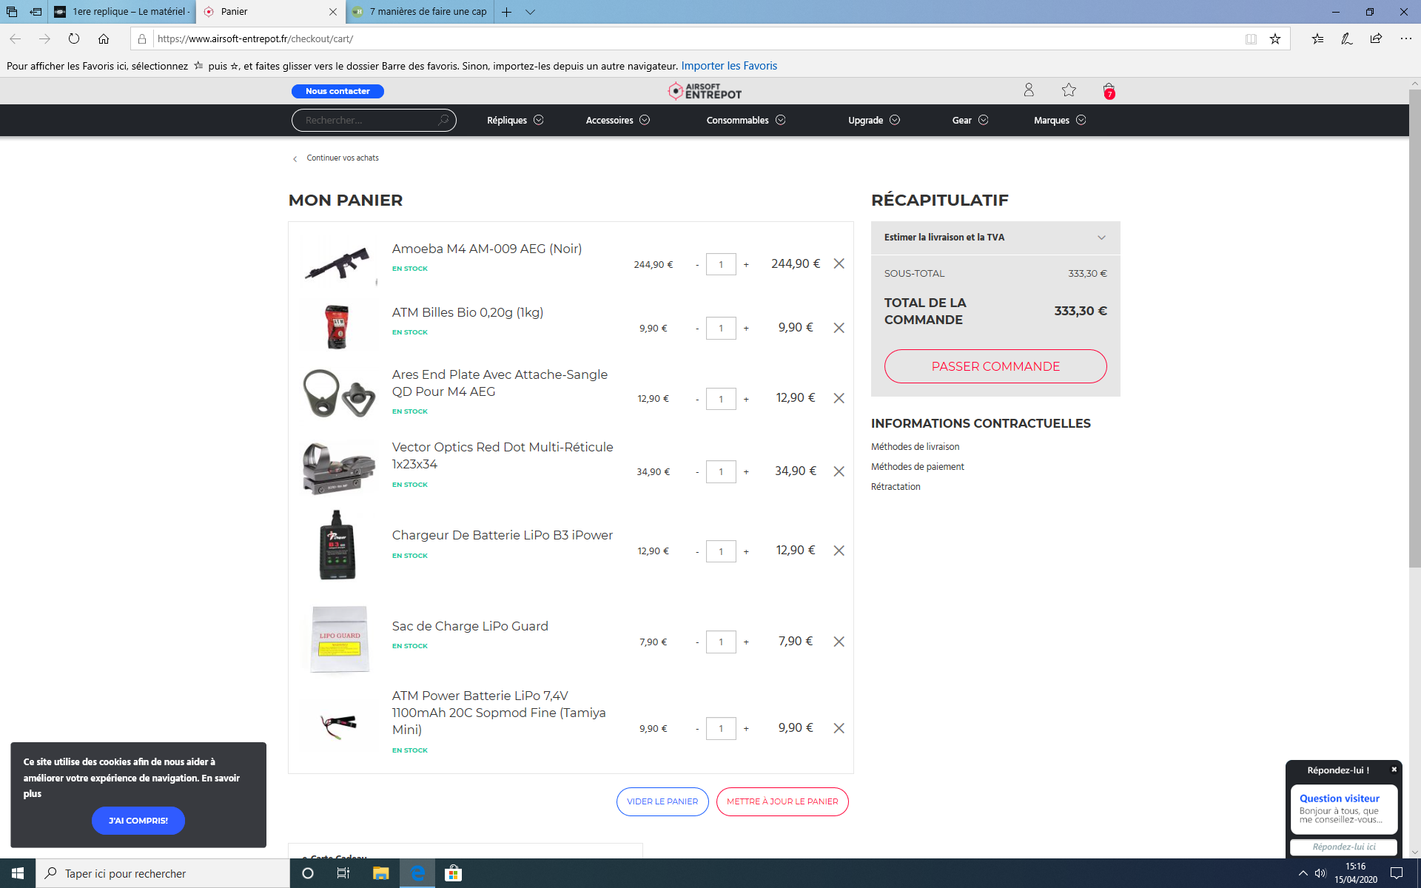The height and width of the screenshot is (888, 1421).
Task: Click Nous contacter button
Action: (337, 91)
